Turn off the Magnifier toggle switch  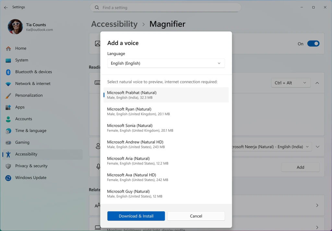coord(313,44)
